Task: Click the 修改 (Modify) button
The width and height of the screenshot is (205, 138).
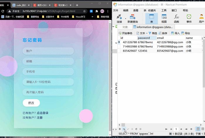Action: 31,103
